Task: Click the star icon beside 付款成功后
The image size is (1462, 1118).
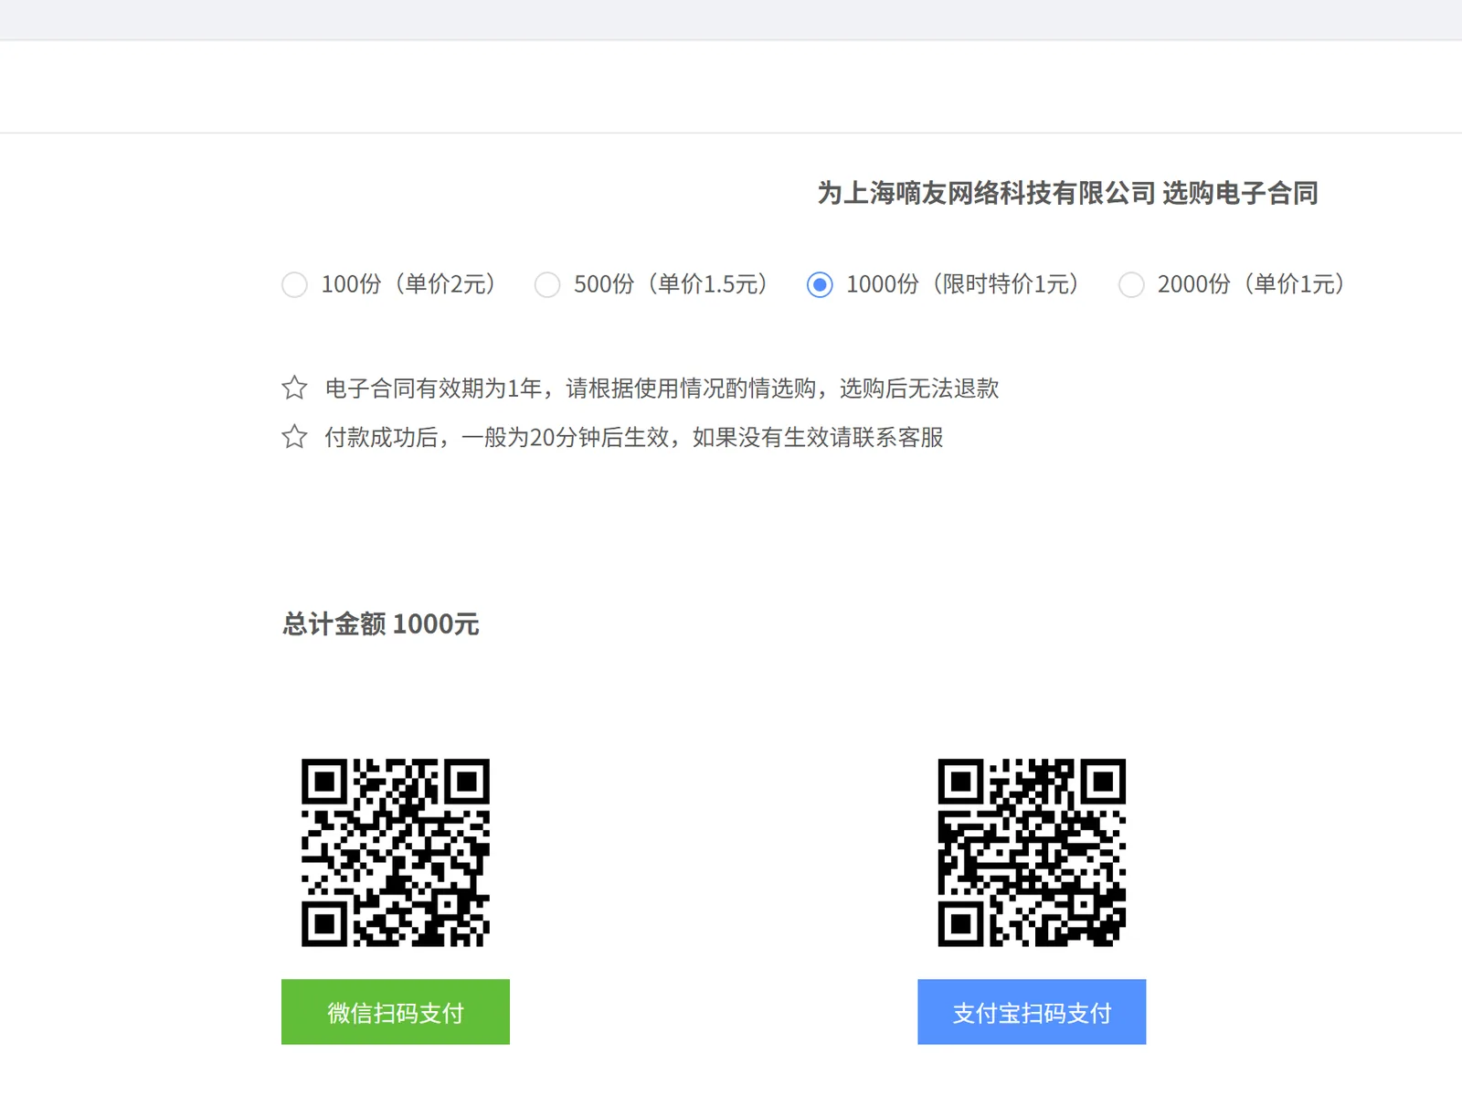Action: (x=294, y=436)
